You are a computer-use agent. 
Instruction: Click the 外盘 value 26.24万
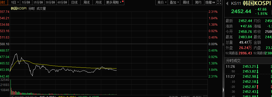246,48
